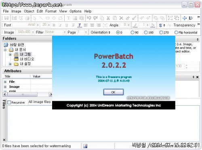
Task: Click OK in the PowerBatch about dialog
Action: [114, 92]
